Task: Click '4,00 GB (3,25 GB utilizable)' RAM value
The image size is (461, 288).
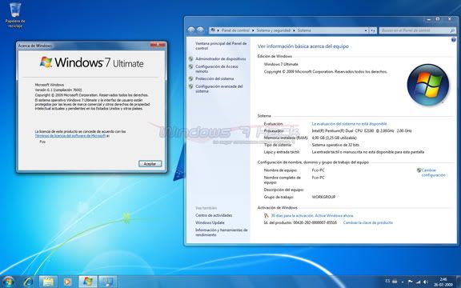Action: coord(334,138)
